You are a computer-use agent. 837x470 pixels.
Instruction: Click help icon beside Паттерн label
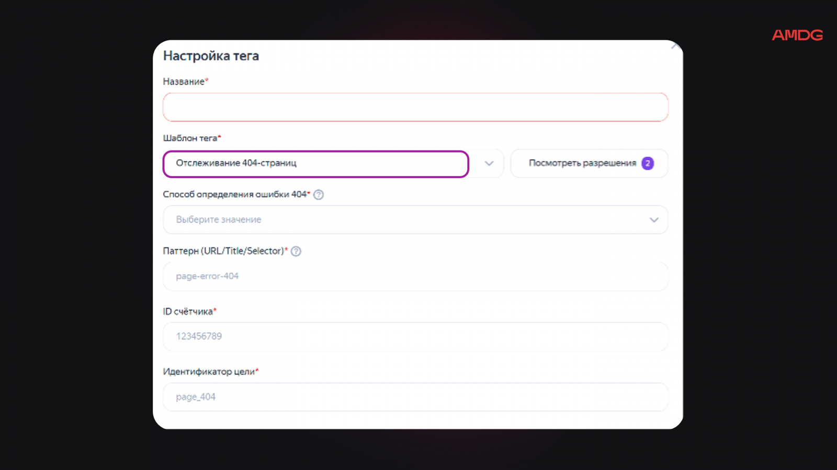[296, 251]
